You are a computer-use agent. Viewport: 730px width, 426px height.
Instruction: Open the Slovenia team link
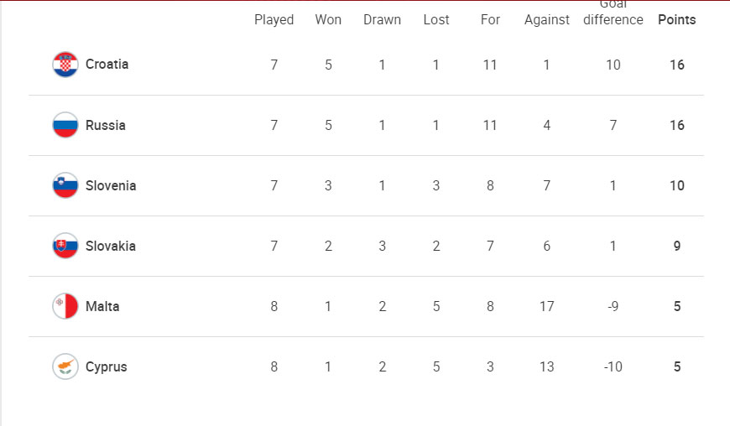tap(111, 185)
